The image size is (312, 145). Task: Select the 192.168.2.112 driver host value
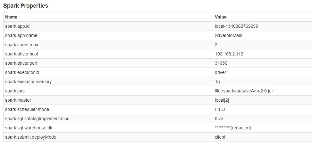pyautogui.click(x=229, y=54)
